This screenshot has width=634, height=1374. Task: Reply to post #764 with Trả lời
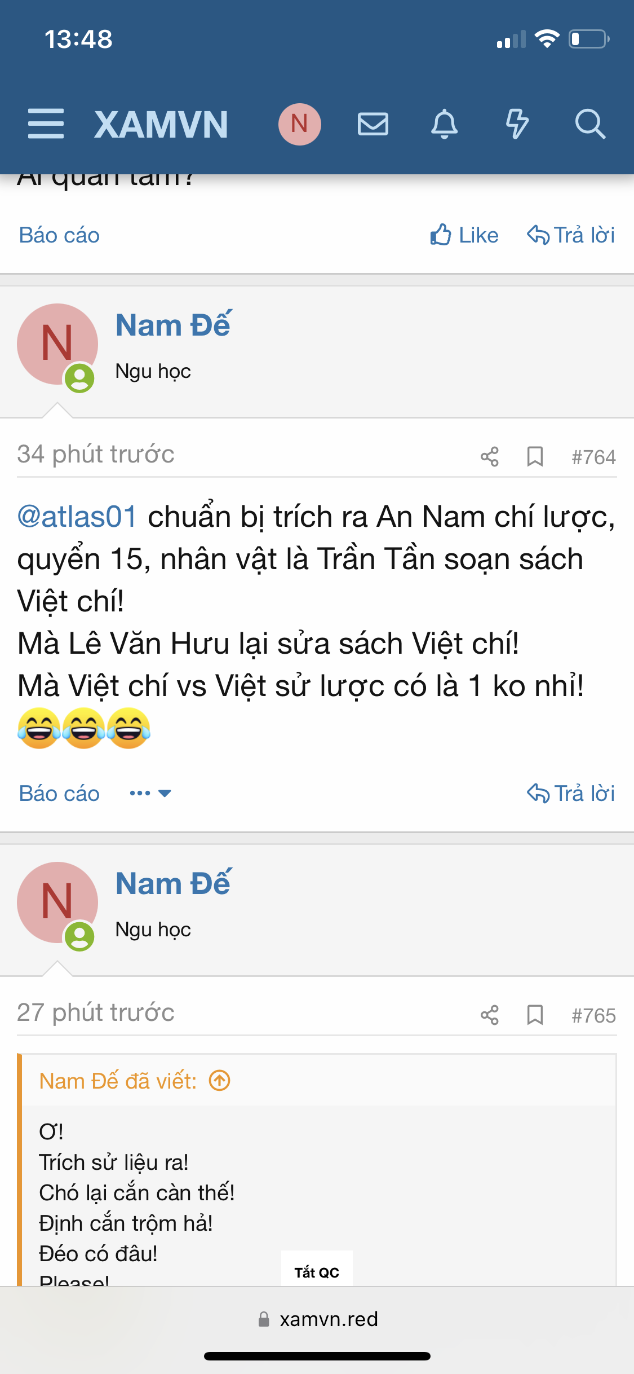click(571, 793)
